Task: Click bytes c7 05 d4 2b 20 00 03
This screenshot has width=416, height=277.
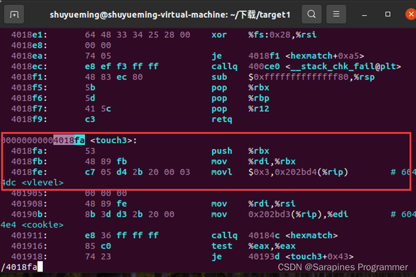Action: [138, 172]
